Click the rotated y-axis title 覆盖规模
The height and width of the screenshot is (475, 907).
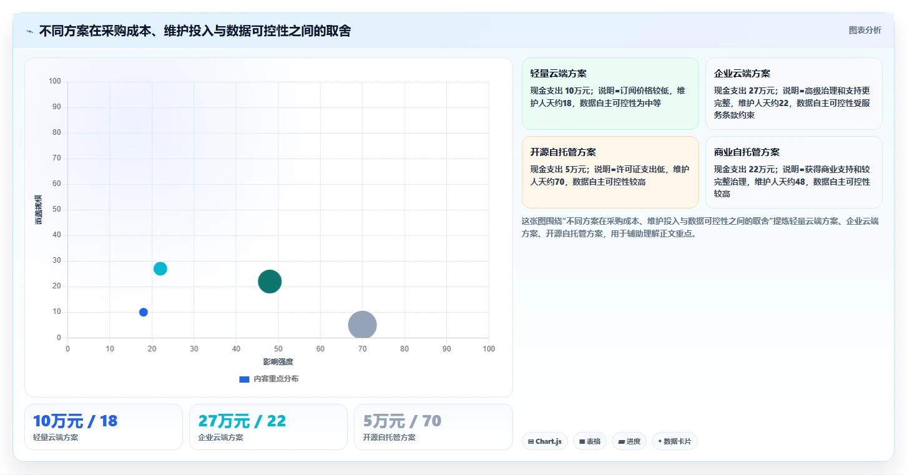click(x=38, y=210)
